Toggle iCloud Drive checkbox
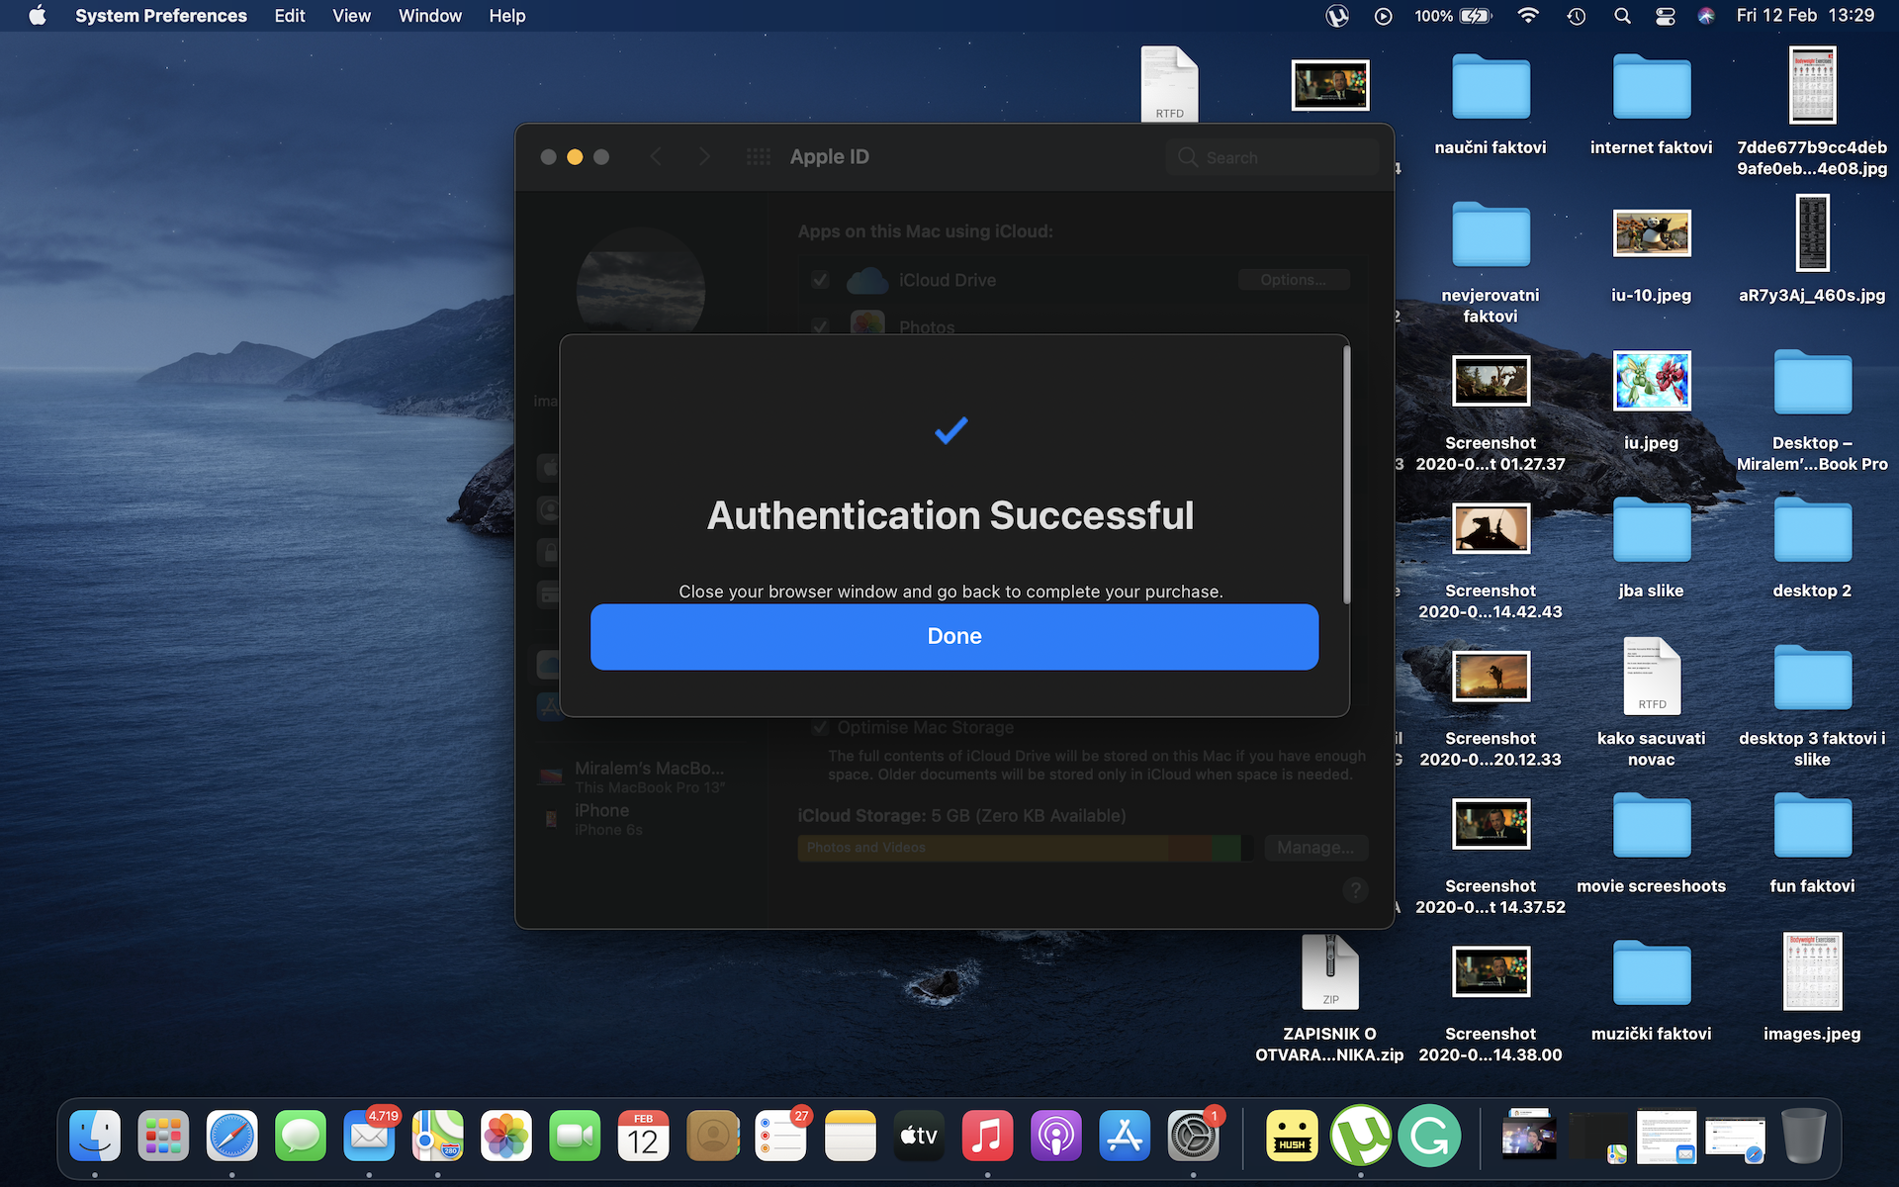 (x=820, y=280)
